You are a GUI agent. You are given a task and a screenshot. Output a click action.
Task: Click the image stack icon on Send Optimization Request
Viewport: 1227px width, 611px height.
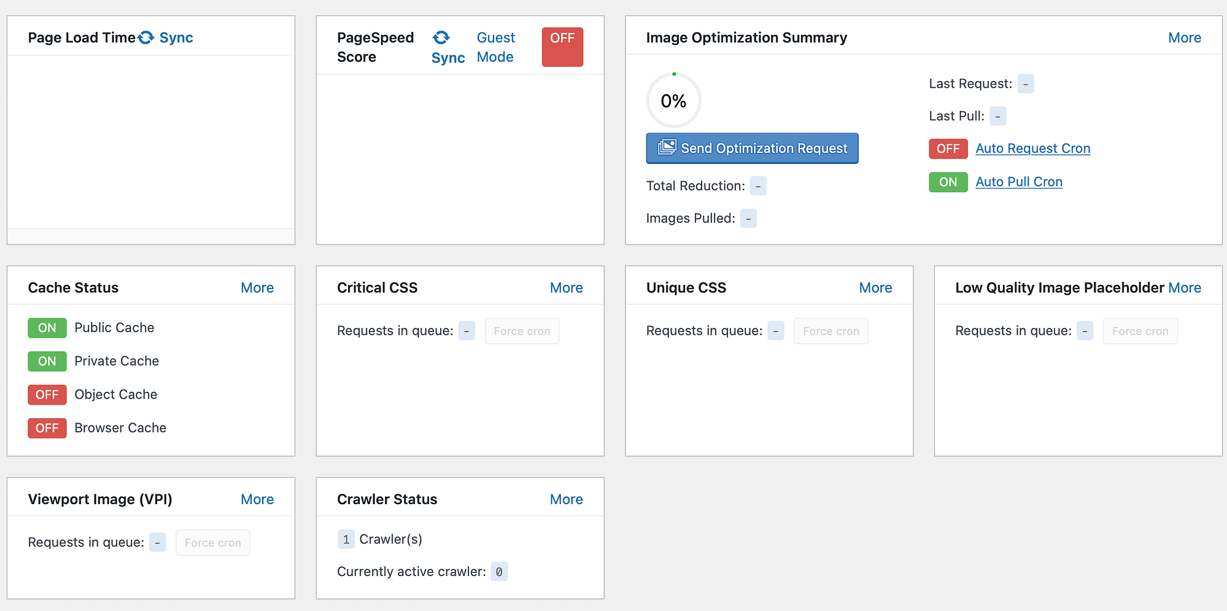click(667, 147)
